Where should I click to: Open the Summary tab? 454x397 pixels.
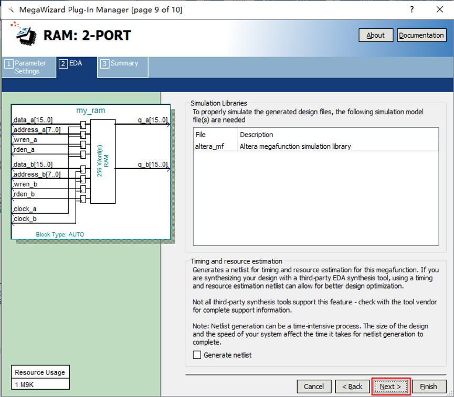pos(120,63)
